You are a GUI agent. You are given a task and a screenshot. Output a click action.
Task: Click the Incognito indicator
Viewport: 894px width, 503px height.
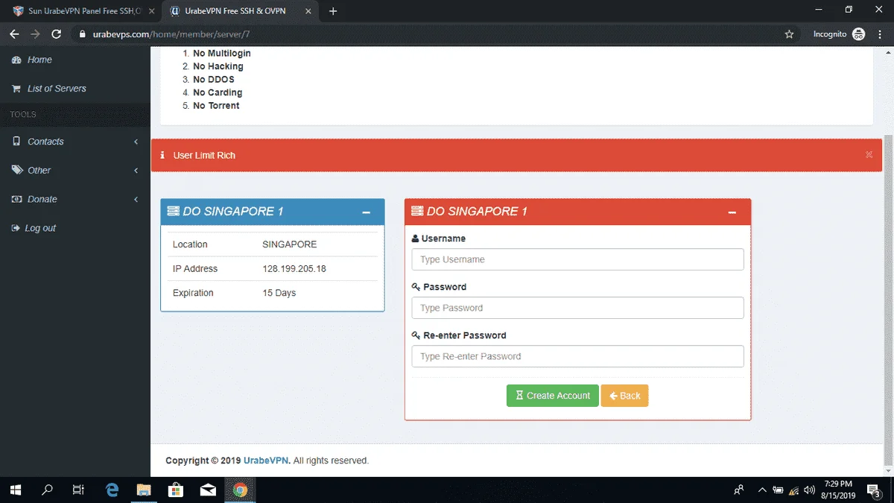click(839, 34)
